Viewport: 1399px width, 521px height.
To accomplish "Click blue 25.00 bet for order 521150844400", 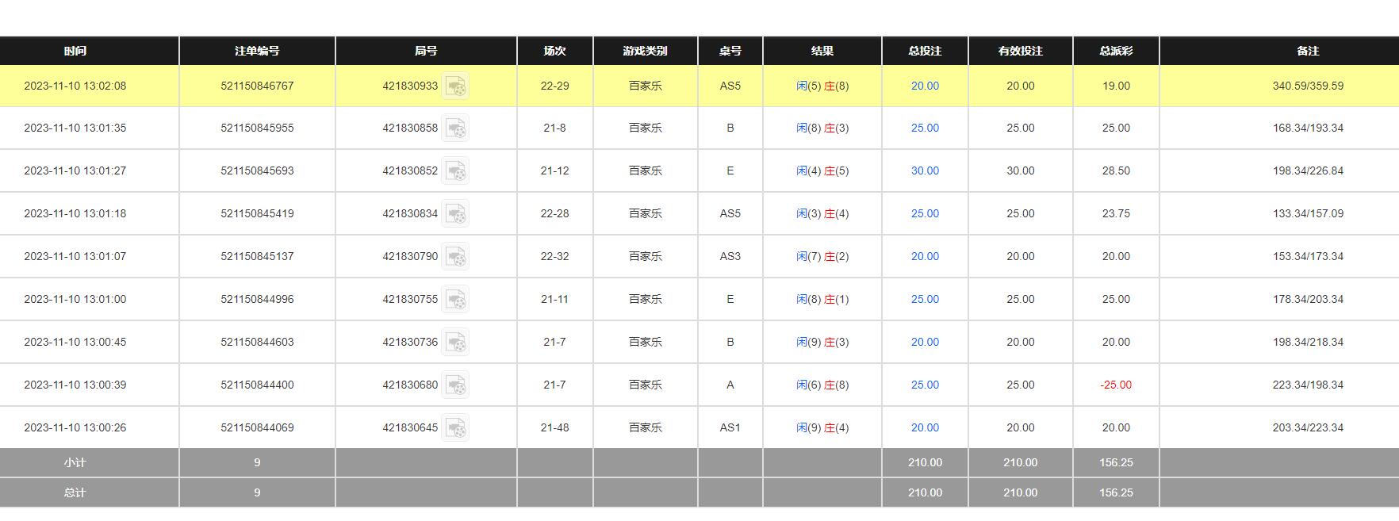I will point(925,385).
